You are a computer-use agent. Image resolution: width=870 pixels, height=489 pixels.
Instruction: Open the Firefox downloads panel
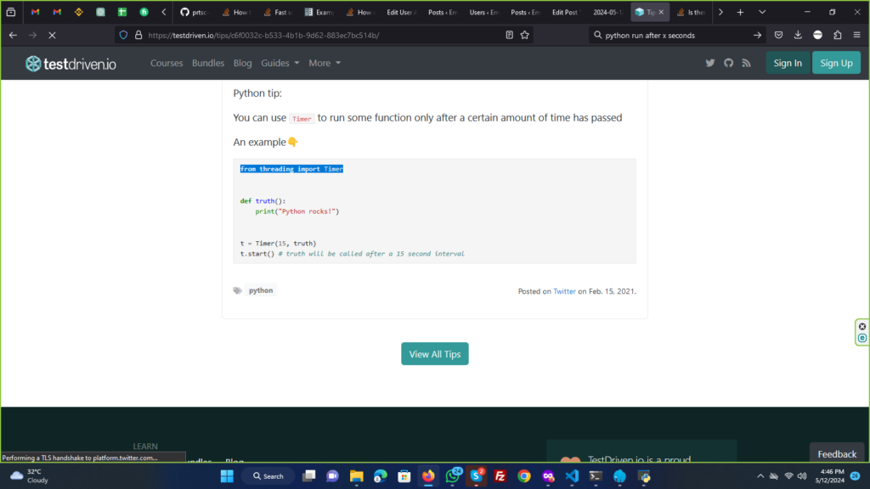tap(798, 35)
